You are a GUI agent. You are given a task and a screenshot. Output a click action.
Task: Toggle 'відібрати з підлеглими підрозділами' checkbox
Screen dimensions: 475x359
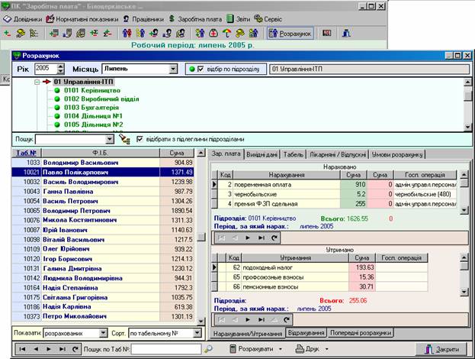point(140,139)
